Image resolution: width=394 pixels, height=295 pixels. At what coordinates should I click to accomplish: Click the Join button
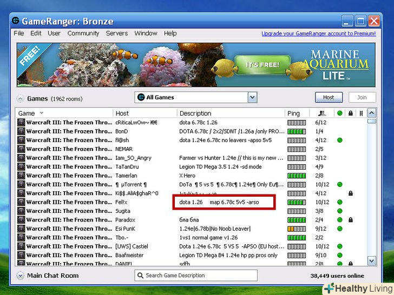[362, 97]
